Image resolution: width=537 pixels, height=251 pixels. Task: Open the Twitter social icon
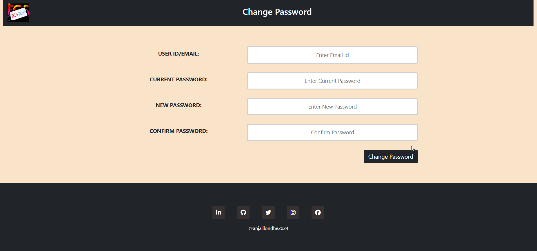pyautogui.click(x=268, y=212)
